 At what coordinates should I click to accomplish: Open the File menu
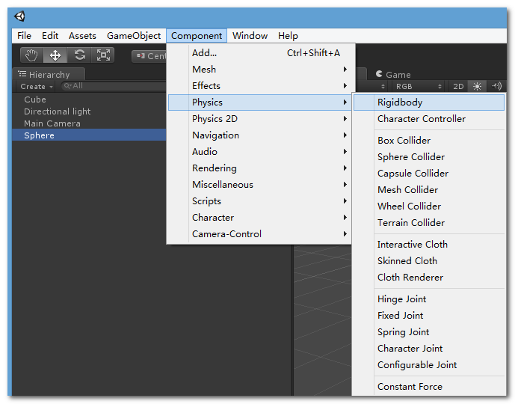click(25, 35)
